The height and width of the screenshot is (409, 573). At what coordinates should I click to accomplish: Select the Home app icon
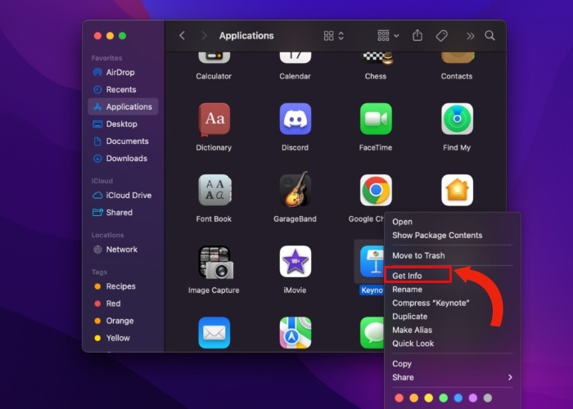pos(457,191)
